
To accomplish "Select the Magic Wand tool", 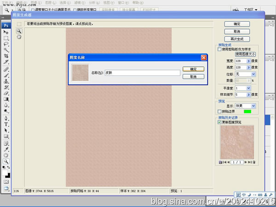I will pyautogui.click(x=6, y=50).
